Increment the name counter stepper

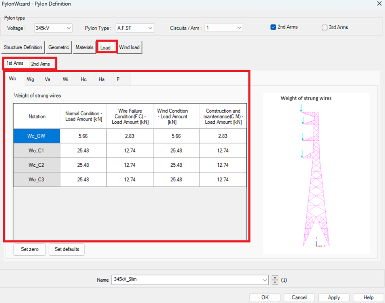click(x=275, y=278)
